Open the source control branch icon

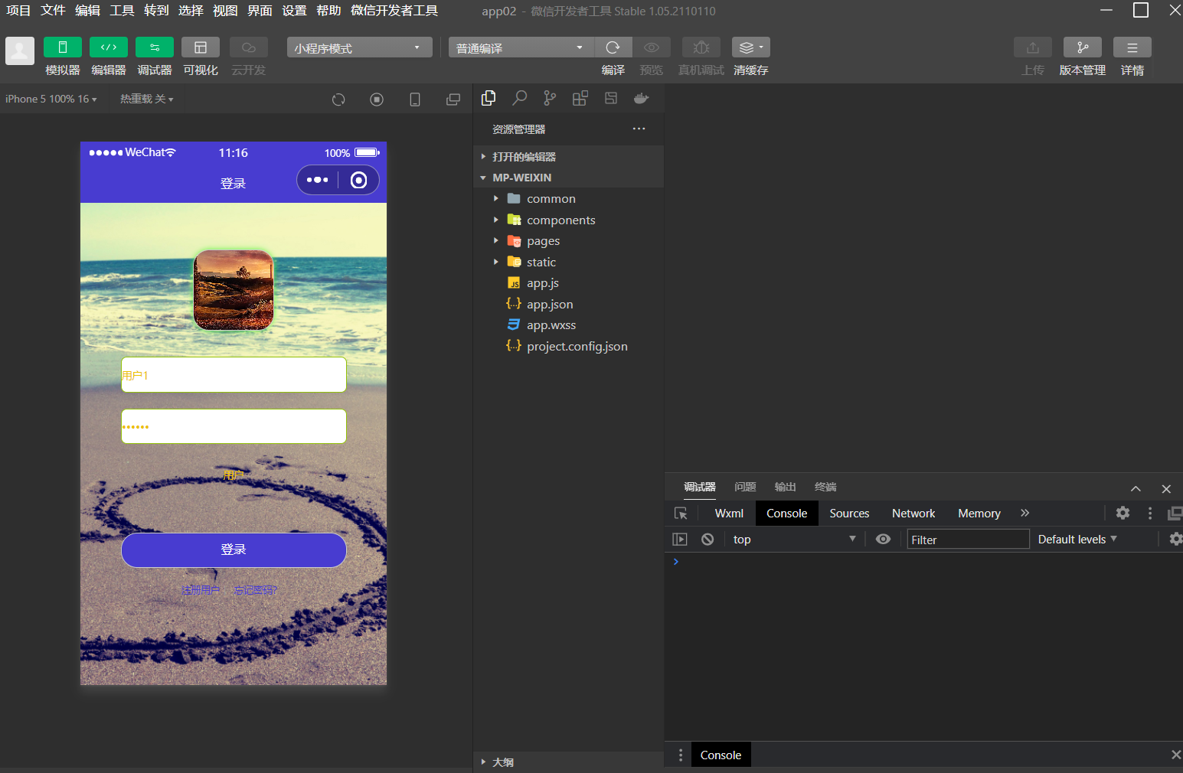click(550, 98)
